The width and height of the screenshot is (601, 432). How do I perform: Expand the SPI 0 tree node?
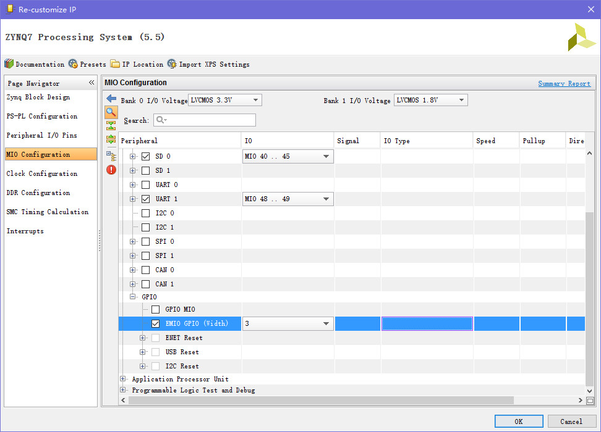click(132, 241)
